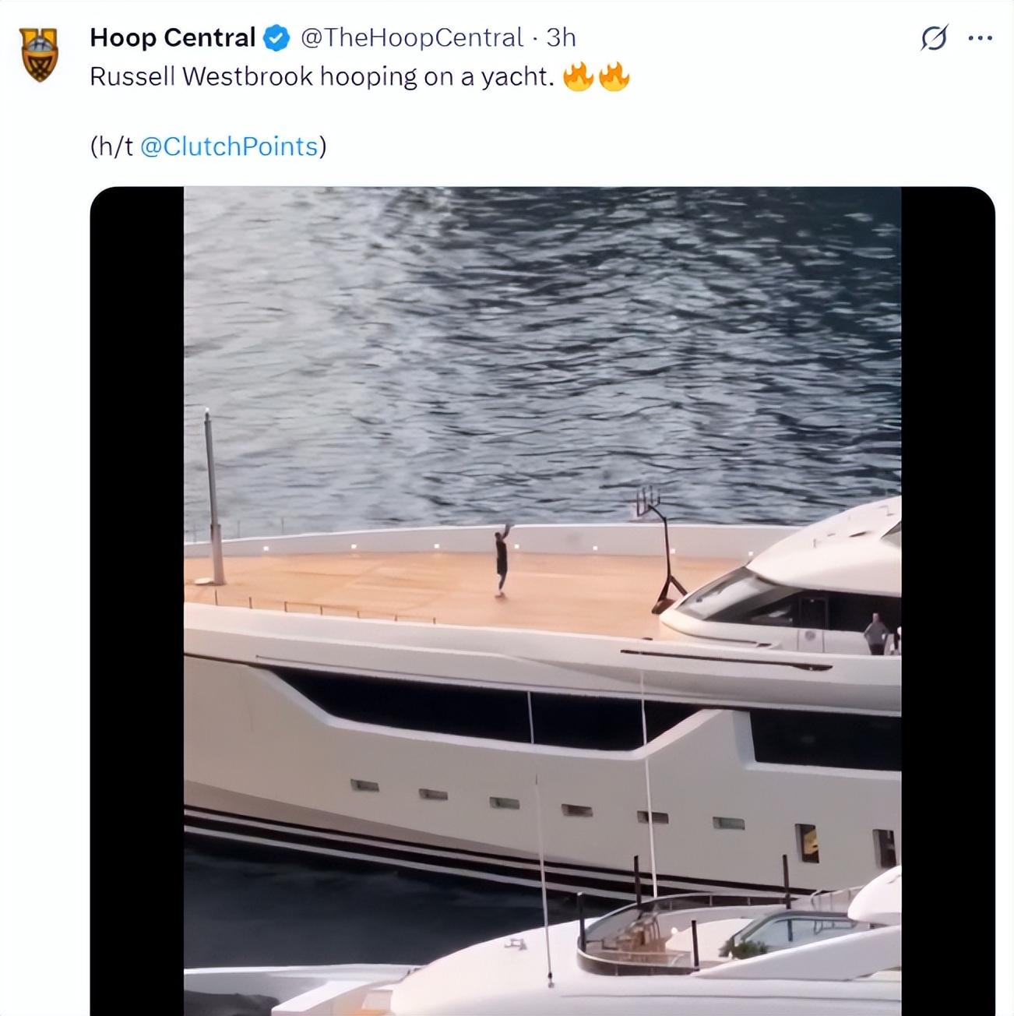The image size is (1014, 1016).
Task: Click the video's right black letterbox bar
Action: (x=948, y=601)
